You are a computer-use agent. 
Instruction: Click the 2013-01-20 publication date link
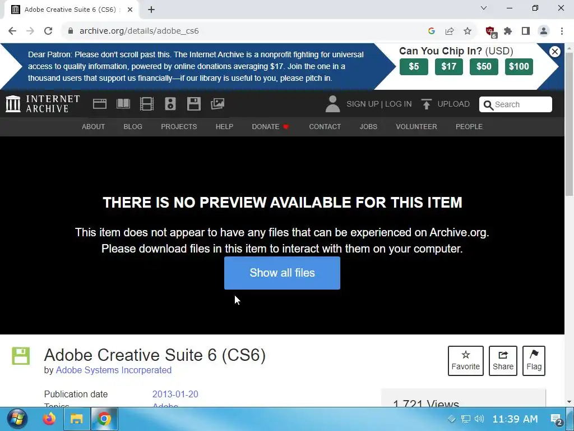coord(175,395)
